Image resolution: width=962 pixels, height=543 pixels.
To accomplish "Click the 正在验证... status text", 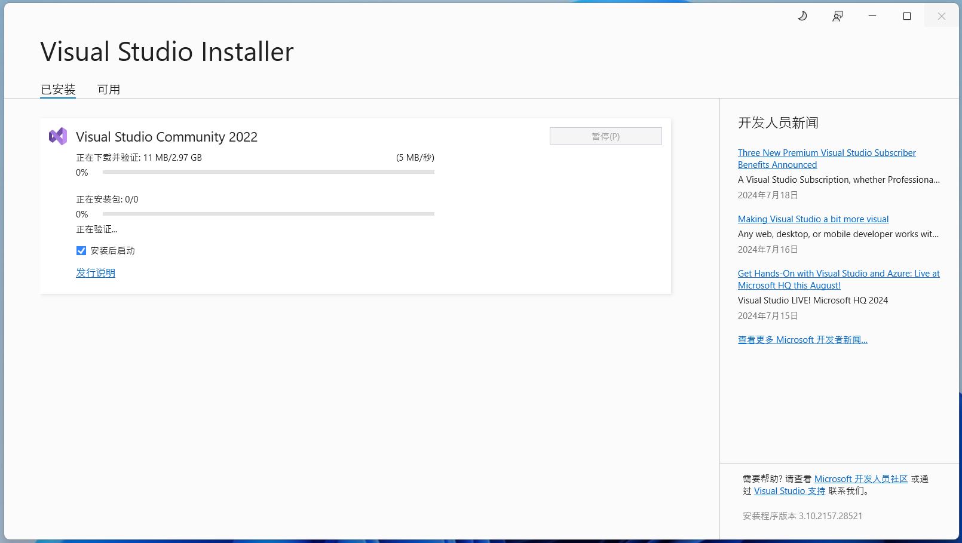I will (97, 229).
